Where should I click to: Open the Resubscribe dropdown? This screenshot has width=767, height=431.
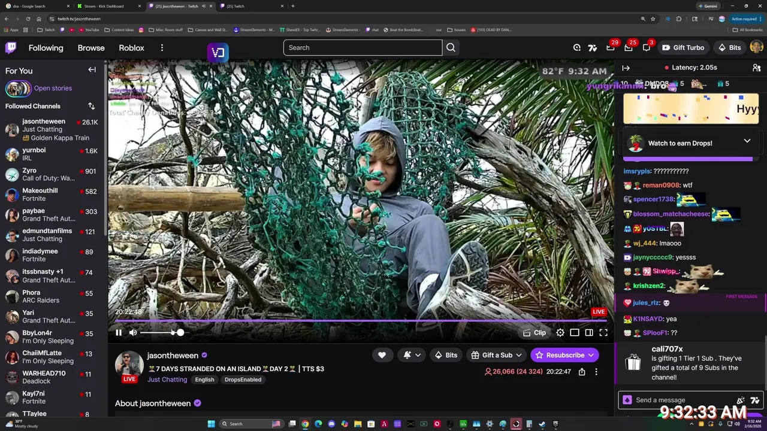pos(564,355)
